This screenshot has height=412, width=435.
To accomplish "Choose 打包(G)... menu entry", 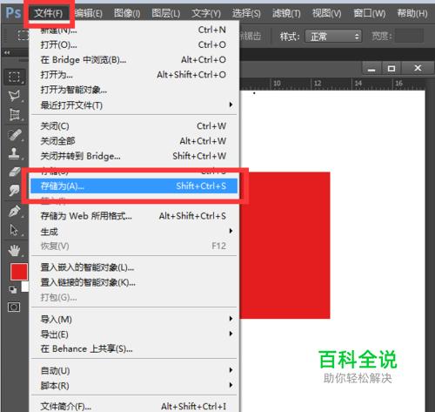I will point(134,297).
